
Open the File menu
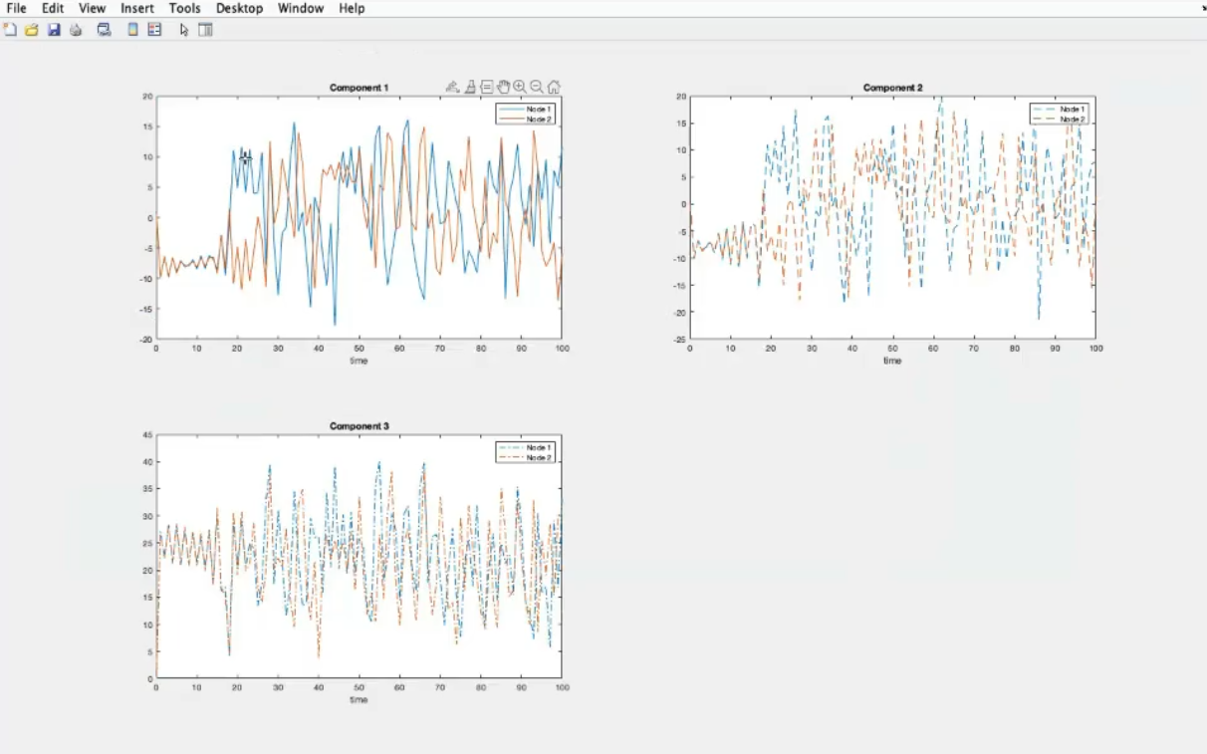click(x=16, y=8)
